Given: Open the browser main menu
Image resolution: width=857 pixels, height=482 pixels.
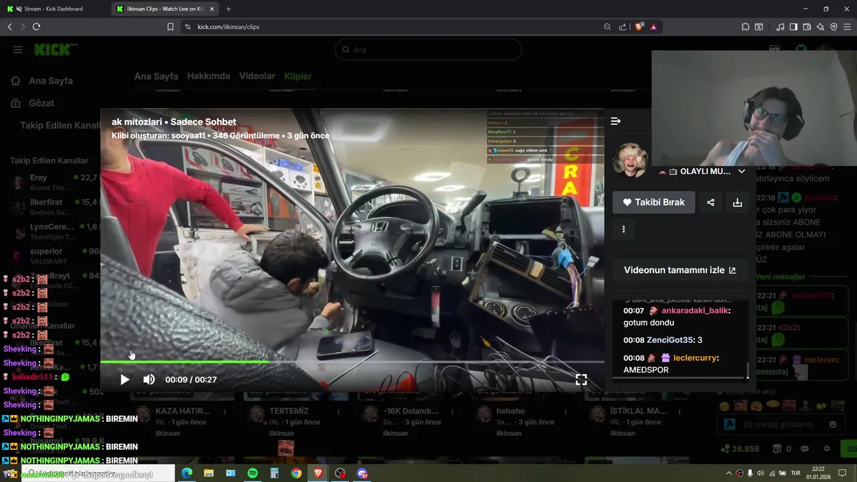Looking at the screenshot, I should coord(847,27).
